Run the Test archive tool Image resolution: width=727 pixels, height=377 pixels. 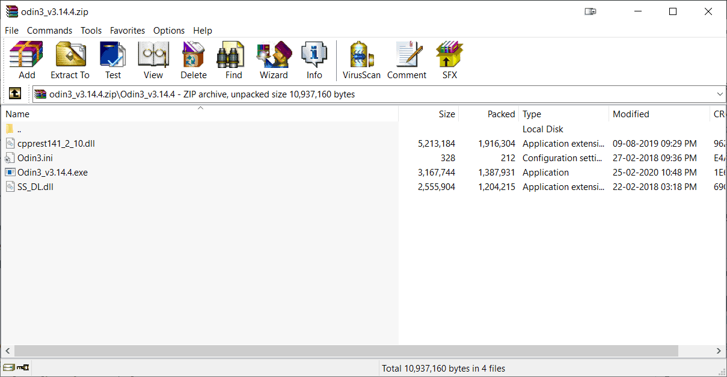113,61
